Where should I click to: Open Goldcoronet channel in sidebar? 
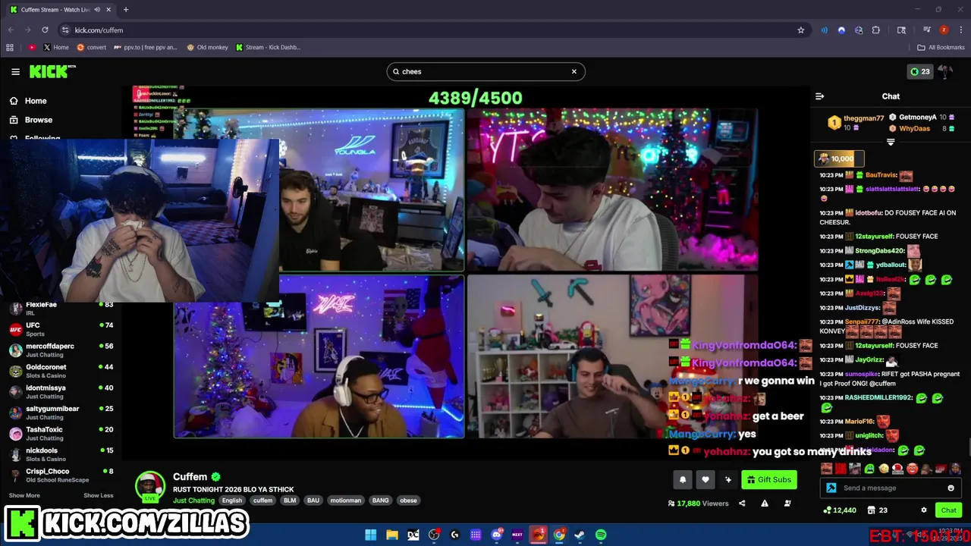tap(61, 371)
